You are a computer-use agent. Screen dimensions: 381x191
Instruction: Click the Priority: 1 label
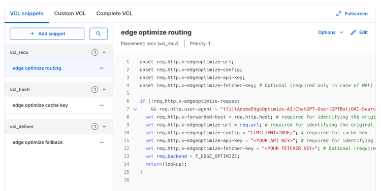coord(200,44)
